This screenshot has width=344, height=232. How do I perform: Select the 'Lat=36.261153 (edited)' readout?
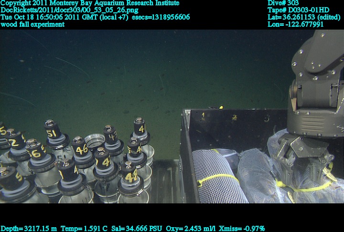click(x=304, y=17)
